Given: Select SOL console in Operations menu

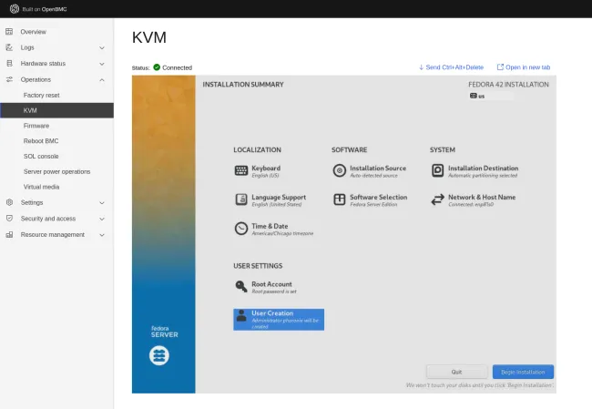Looking at the screenshot, I should [x=41, y=156].
